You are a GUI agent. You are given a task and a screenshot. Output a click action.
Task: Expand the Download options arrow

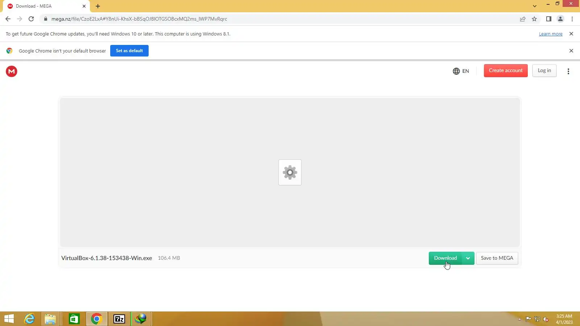pos(468,258)
